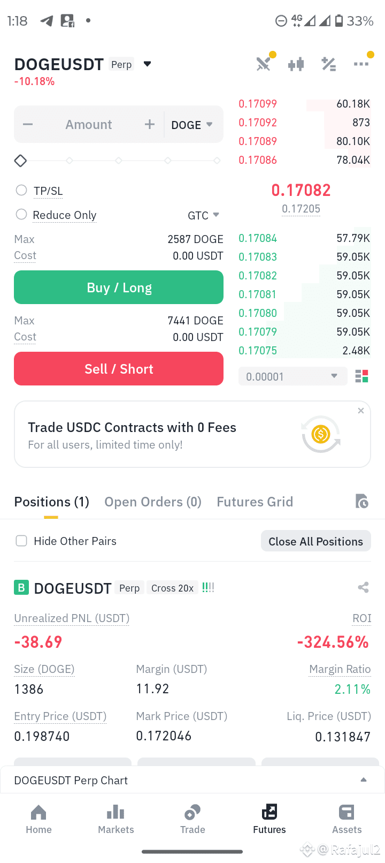The width and height of the screenshot is (385, 863).
Task: Switch to the Futures Grid tab
Action: [x=255, y=502]
